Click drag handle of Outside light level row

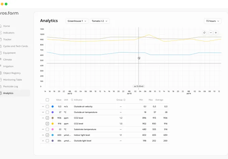coord(43,141)
